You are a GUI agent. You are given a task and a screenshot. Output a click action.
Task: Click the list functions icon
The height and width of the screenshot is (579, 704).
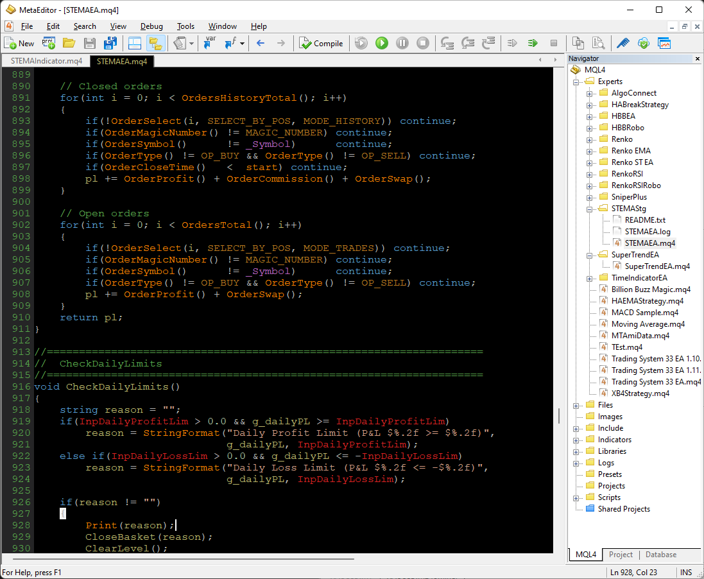point(230,43)
